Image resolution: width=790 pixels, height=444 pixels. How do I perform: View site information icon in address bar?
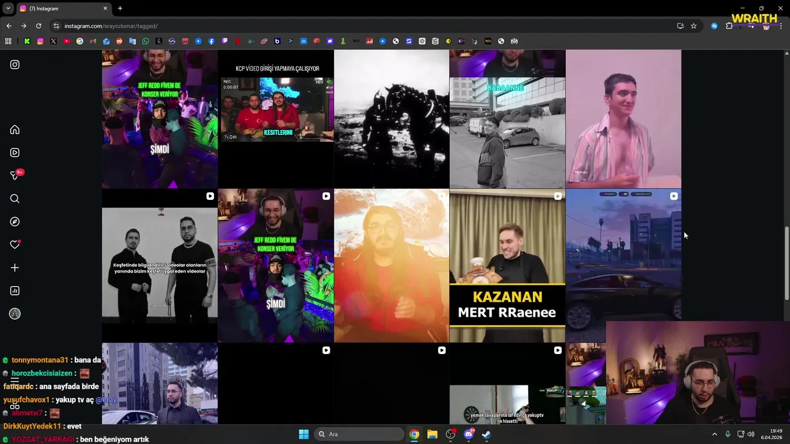pos(56,26)
